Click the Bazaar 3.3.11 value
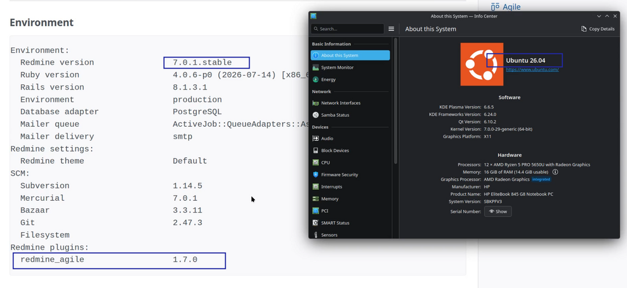 click(x=188, y=210)
